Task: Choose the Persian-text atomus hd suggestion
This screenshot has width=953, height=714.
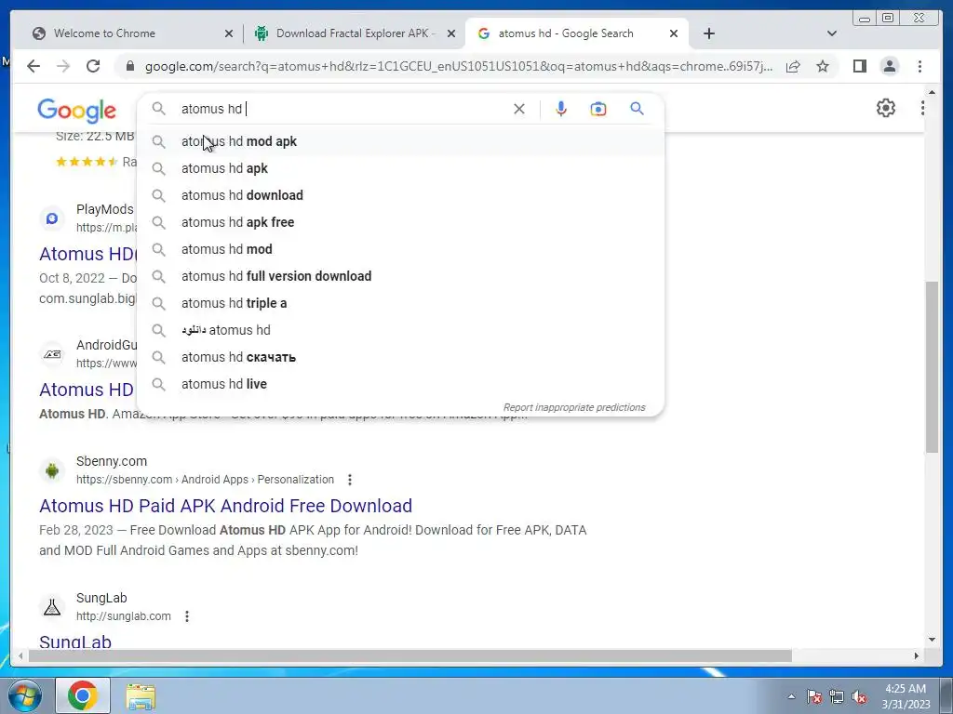Action: (x=400, y=330)
